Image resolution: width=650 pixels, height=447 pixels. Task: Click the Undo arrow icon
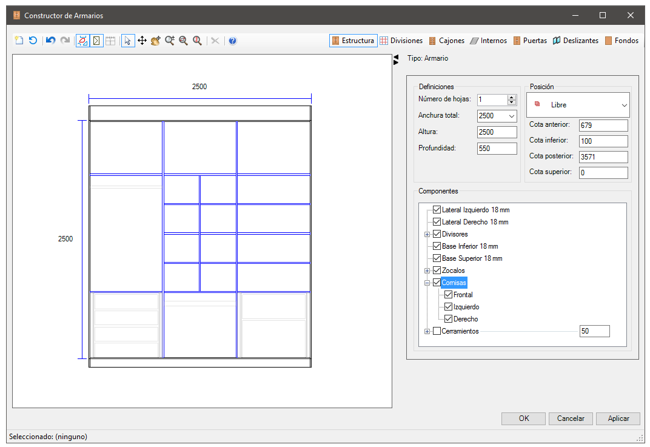(50, 40)
